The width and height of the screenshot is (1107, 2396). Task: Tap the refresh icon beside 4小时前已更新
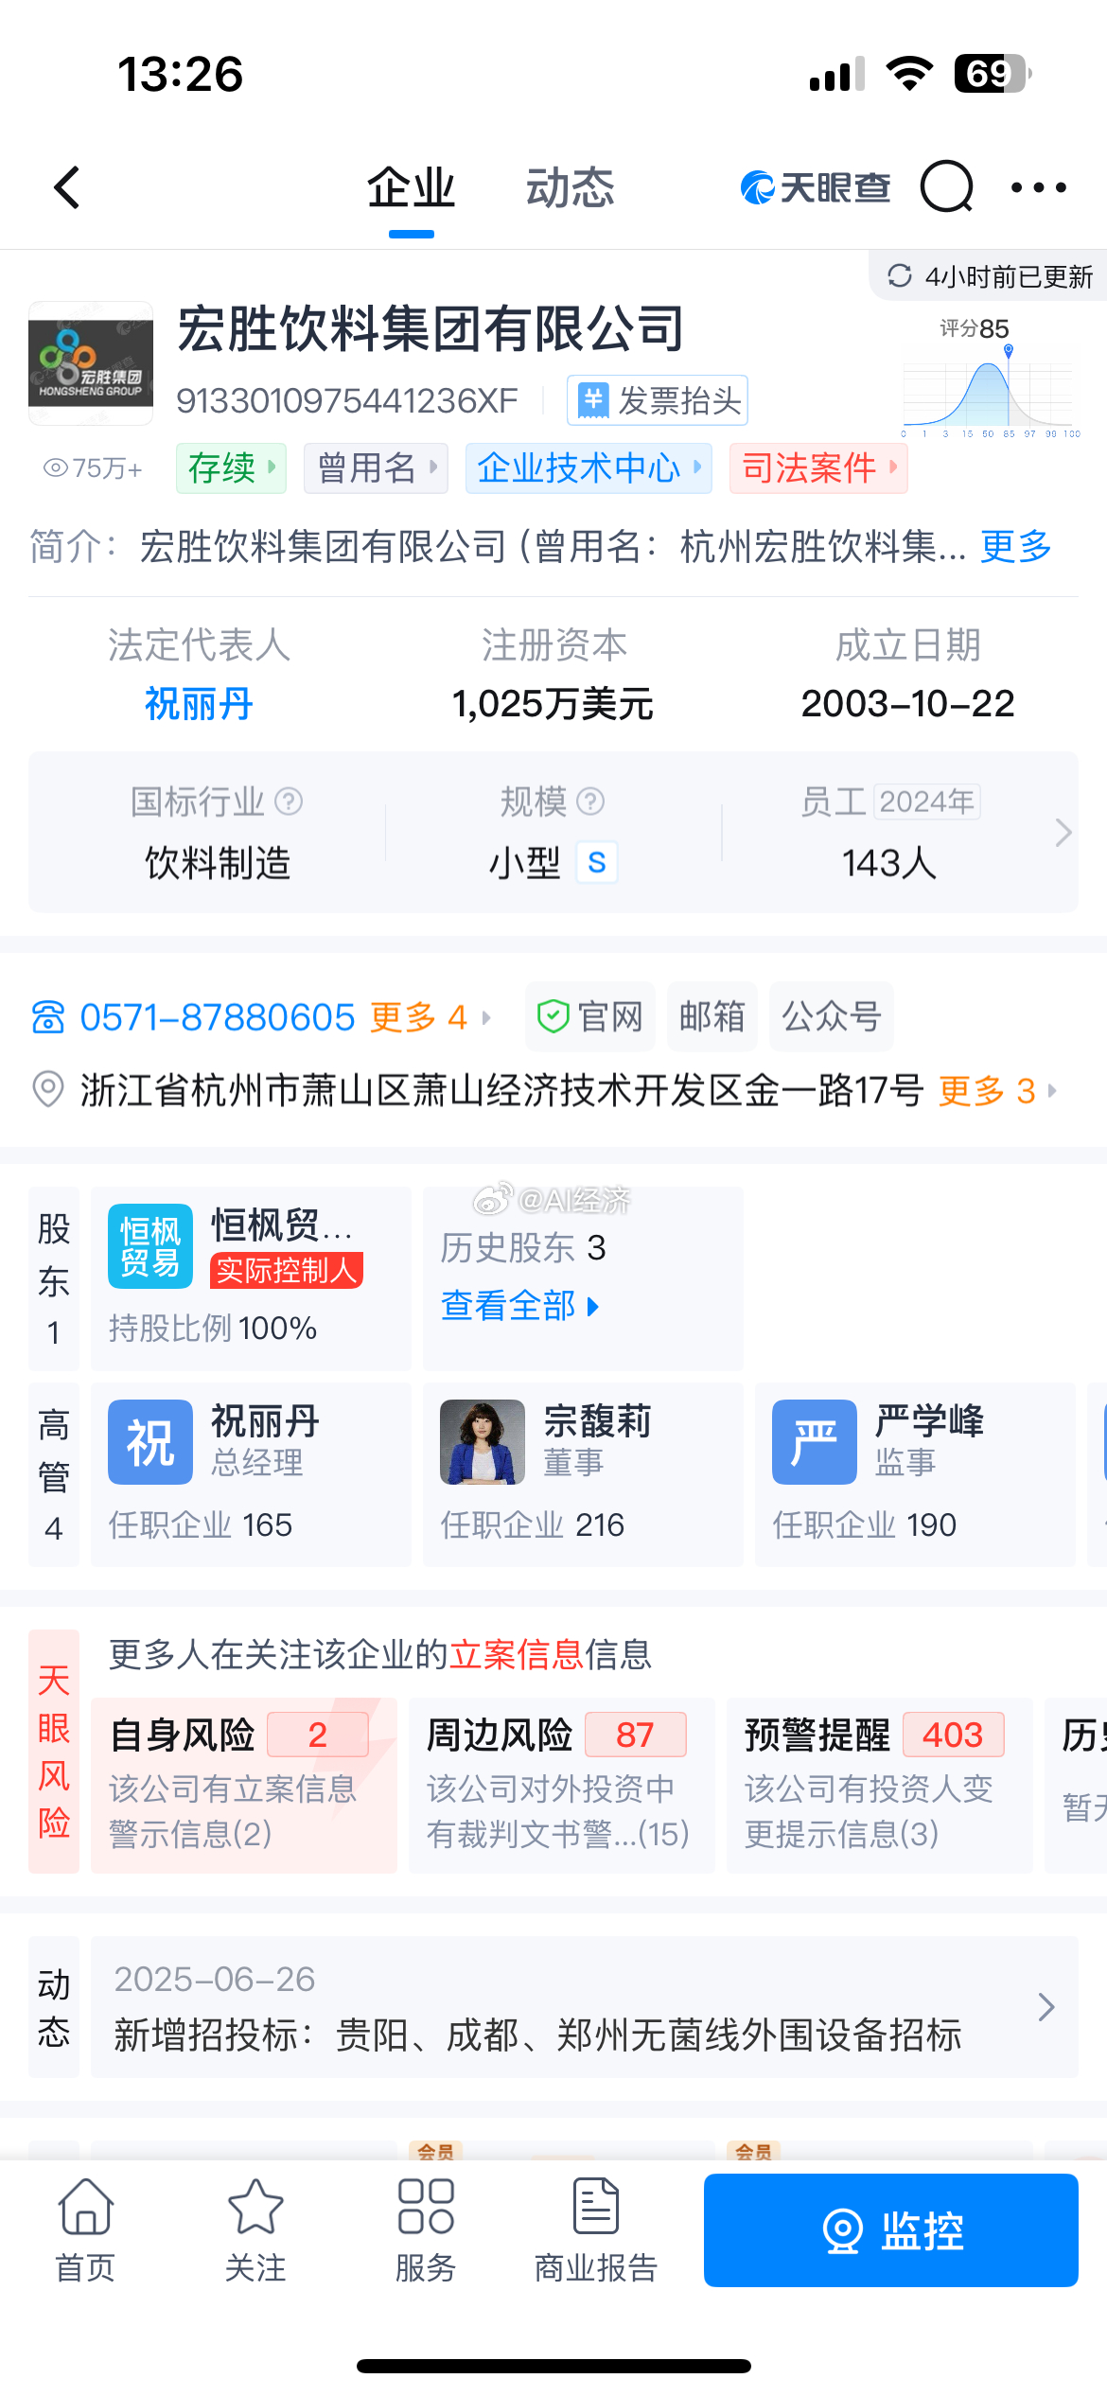pyautogui.click(x=899, y=275)
